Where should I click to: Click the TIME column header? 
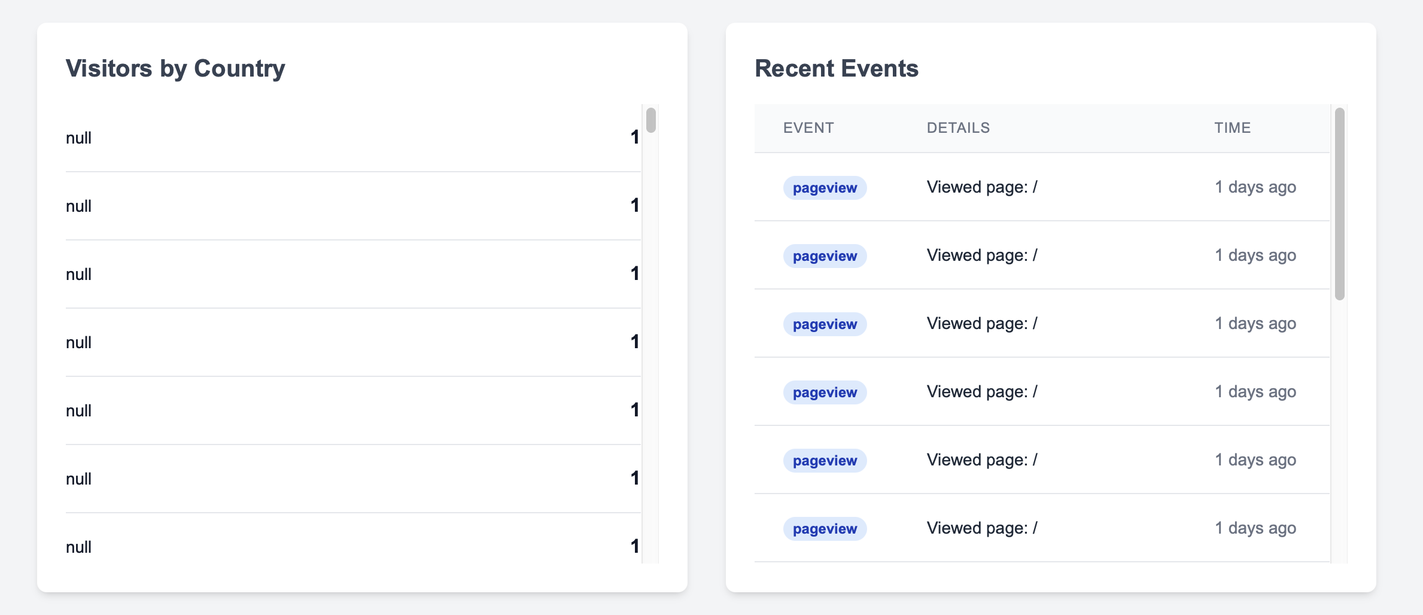point(1232,128)
